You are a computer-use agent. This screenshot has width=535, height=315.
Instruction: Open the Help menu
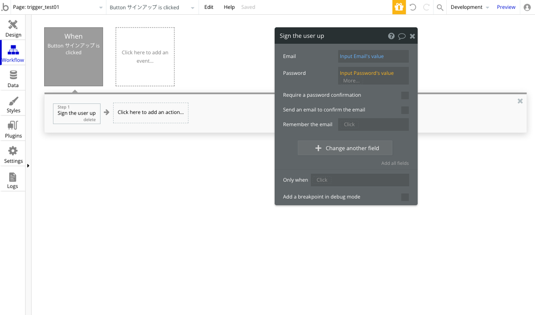(229, 7)
